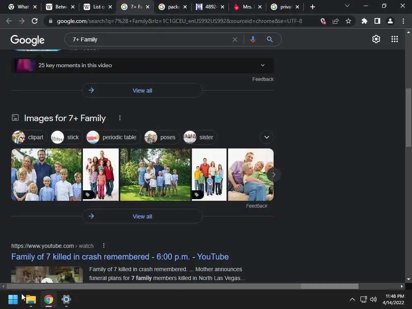Screen dimensions: 412x309
Task: Filter images by sister chip
Action: pyautogui.click(x=200, y=137)
